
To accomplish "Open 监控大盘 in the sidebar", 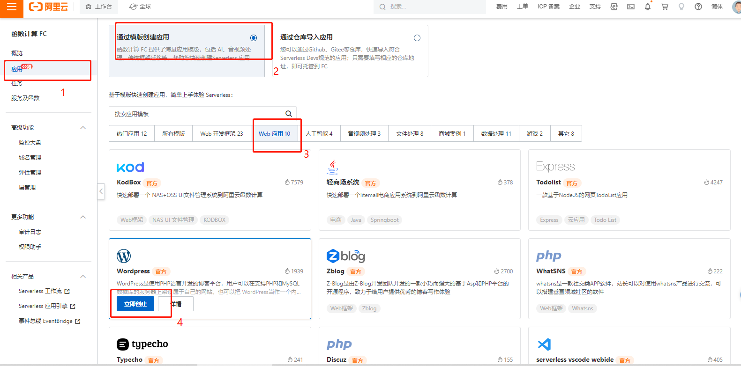I will pos(30,143).
